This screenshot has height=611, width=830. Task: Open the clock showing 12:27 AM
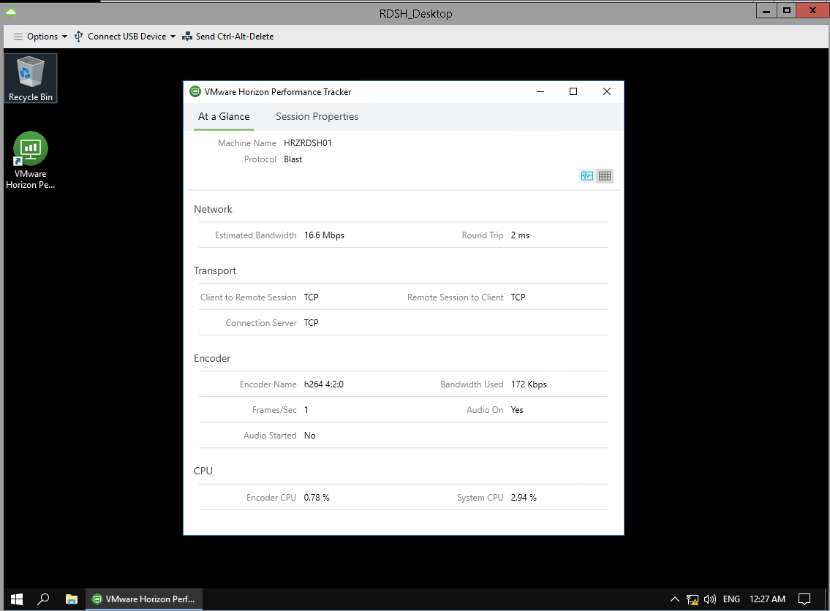coord(768,599)
